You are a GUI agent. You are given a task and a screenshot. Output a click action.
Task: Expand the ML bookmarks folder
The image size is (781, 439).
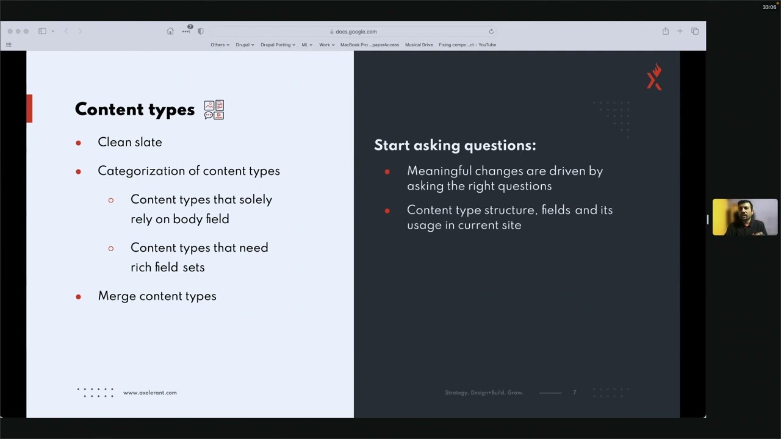click(x=307, y=45)
